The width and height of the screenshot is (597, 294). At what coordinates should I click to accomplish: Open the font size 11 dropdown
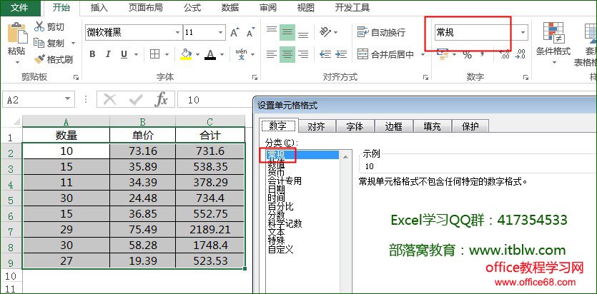[220, 33]
